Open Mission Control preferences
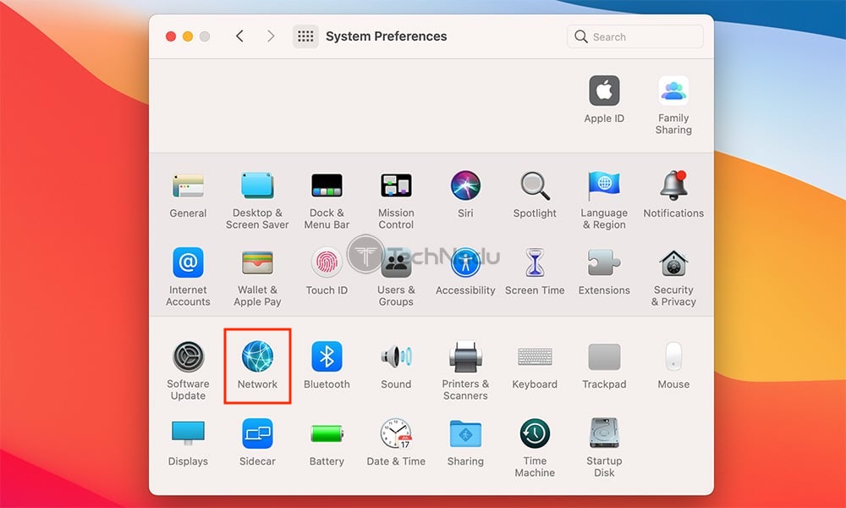Viewport: 846px width, 508px height. pos(396,185)
